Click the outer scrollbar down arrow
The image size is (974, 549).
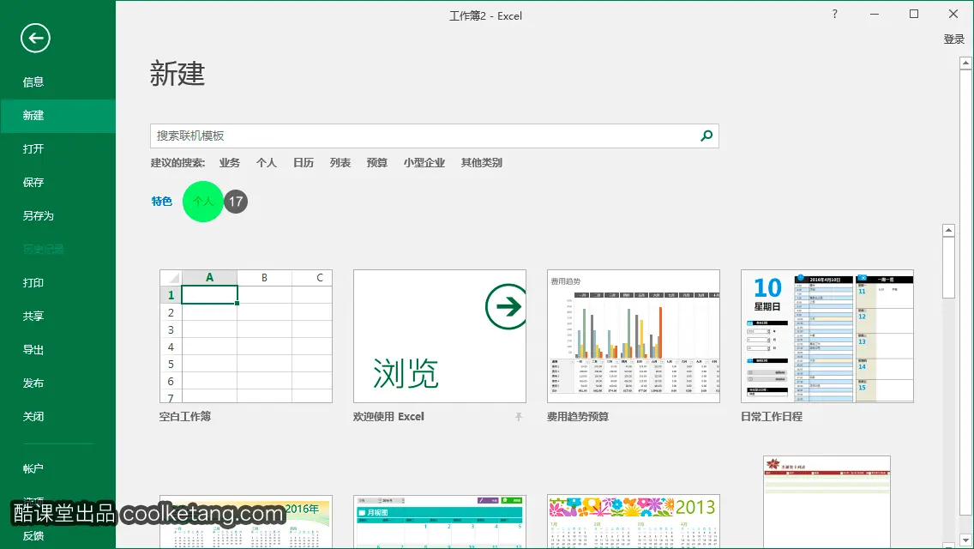click(x=966, y=540)
